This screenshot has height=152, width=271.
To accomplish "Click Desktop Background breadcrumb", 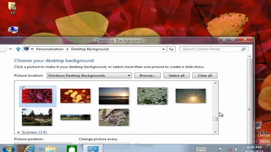I will point(90,49).
